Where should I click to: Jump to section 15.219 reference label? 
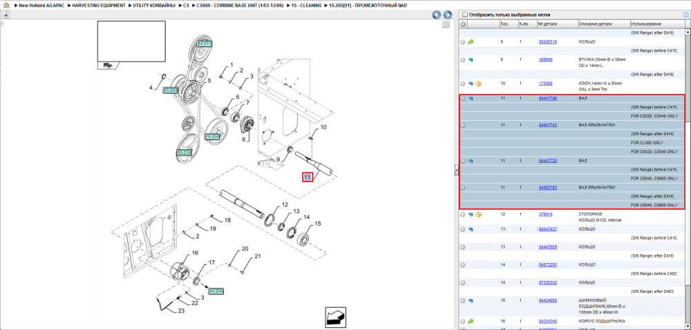[184, 153]
